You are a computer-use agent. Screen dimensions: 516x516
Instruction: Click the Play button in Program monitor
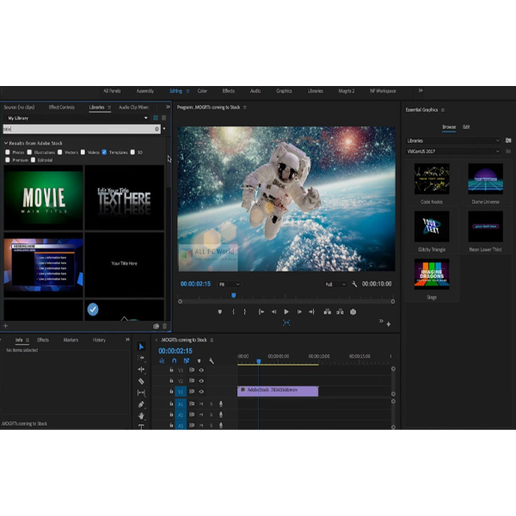[286, 311]
